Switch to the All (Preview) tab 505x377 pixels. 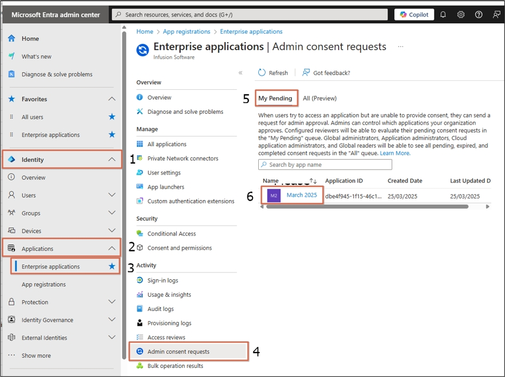tap(320, 98)
